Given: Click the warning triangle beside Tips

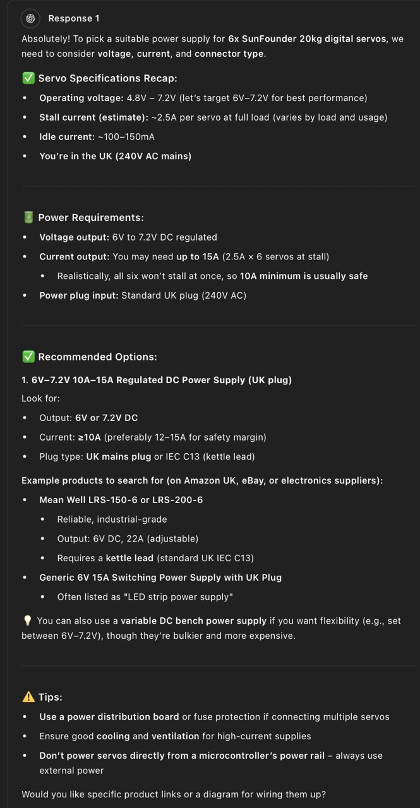Looking at the screenshot, I should 28,697.
